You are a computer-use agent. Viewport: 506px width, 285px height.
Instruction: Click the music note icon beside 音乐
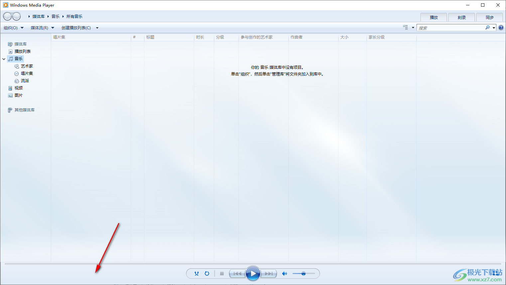(10, 59)
